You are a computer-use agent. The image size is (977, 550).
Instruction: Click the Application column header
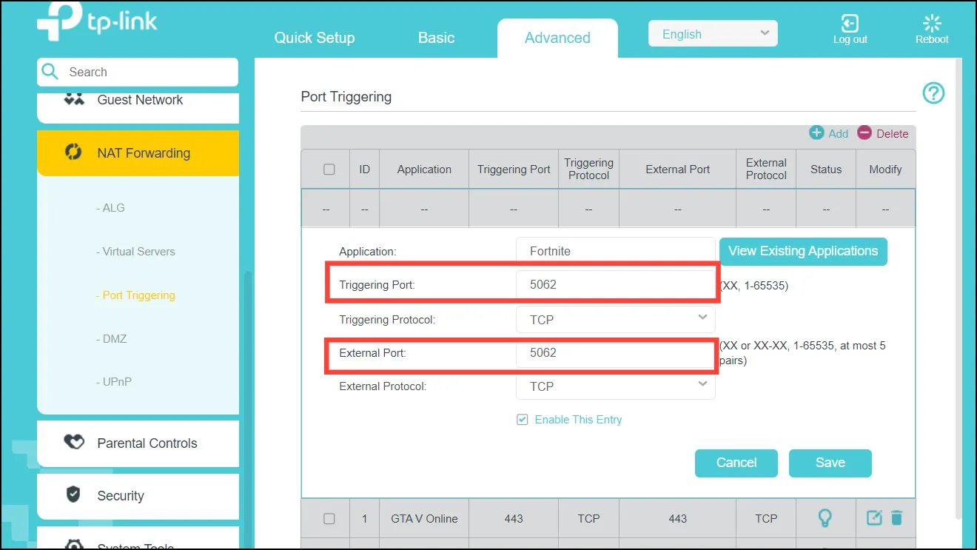[424, 170]
